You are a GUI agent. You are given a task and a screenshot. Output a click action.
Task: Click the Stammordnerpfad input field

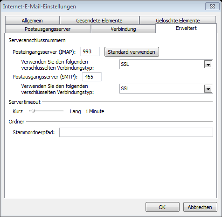(x=136, y=132)
